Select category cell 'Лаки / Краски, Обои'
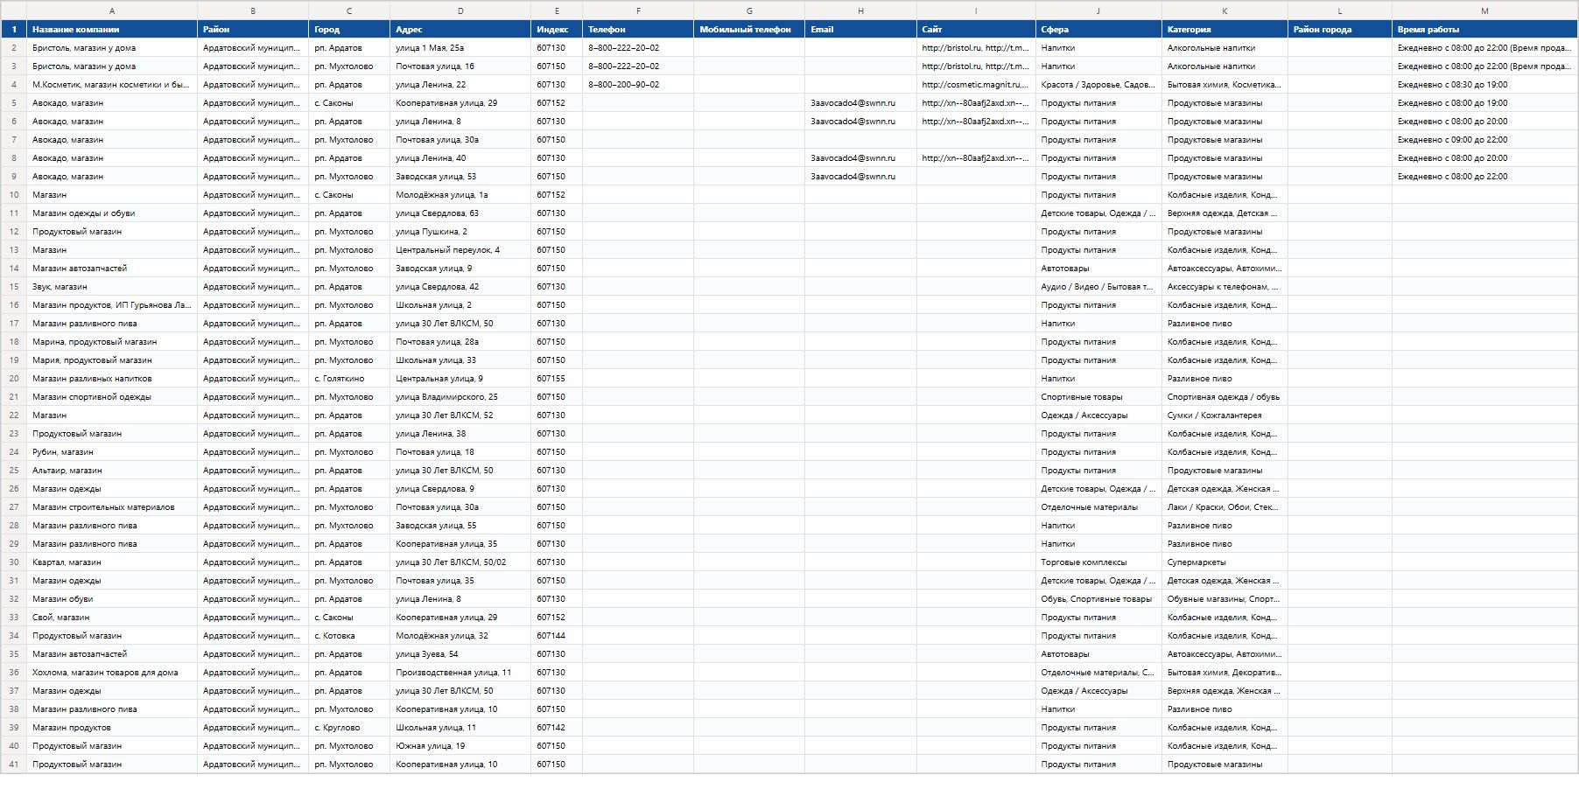 pyautogui.click(x=1225, y=507)
